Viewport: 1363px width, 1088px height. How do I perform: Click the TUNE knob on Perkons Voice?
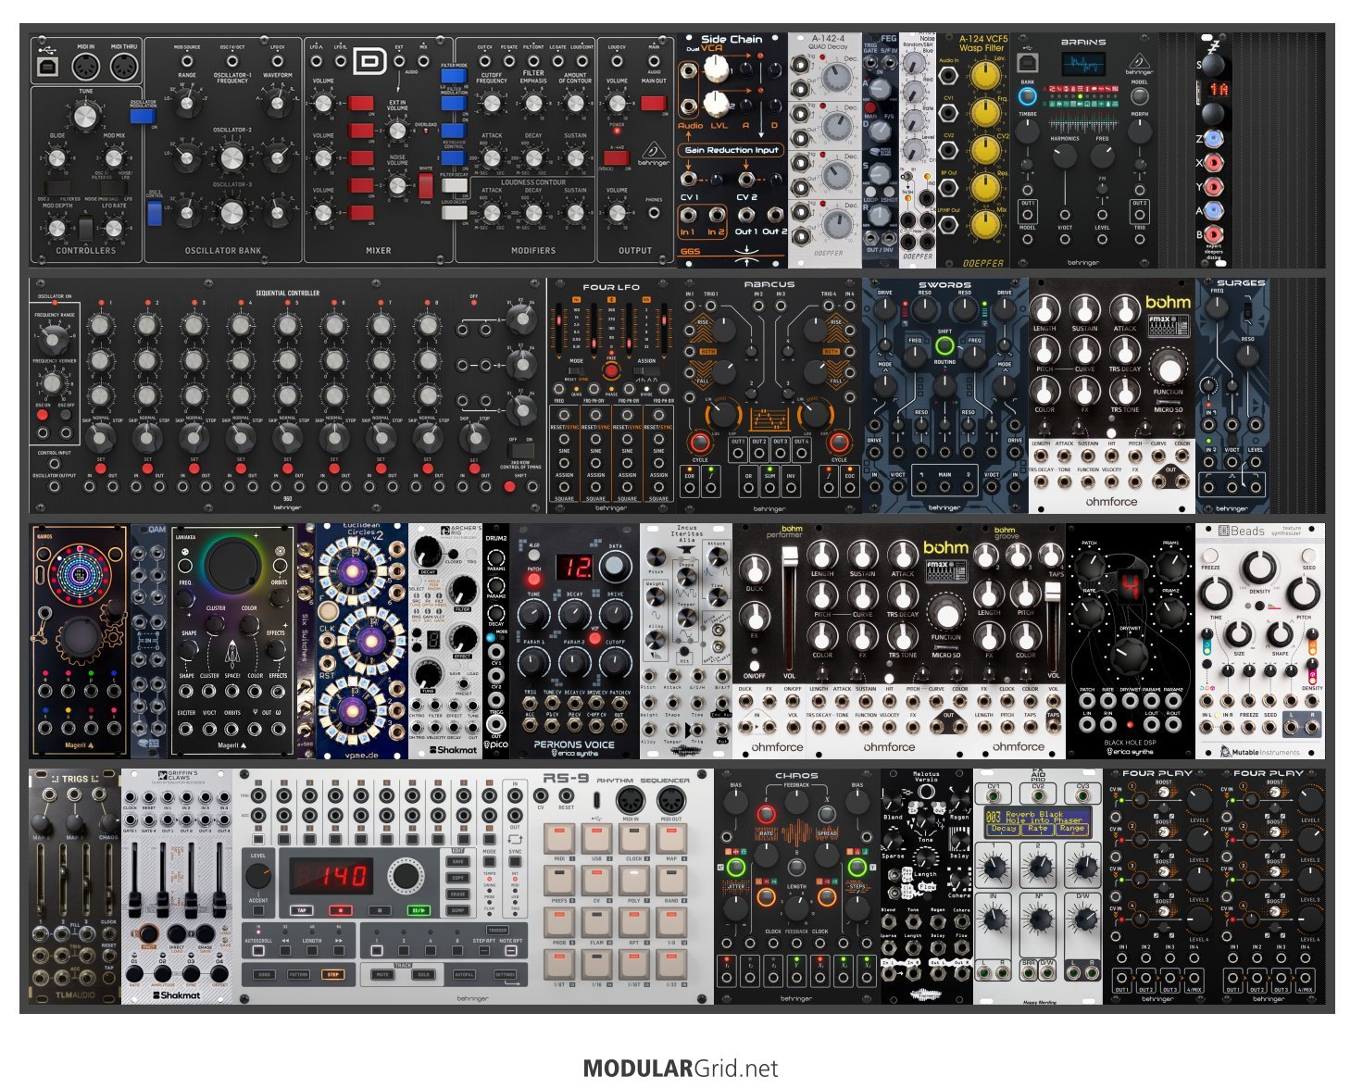point(533,616)
